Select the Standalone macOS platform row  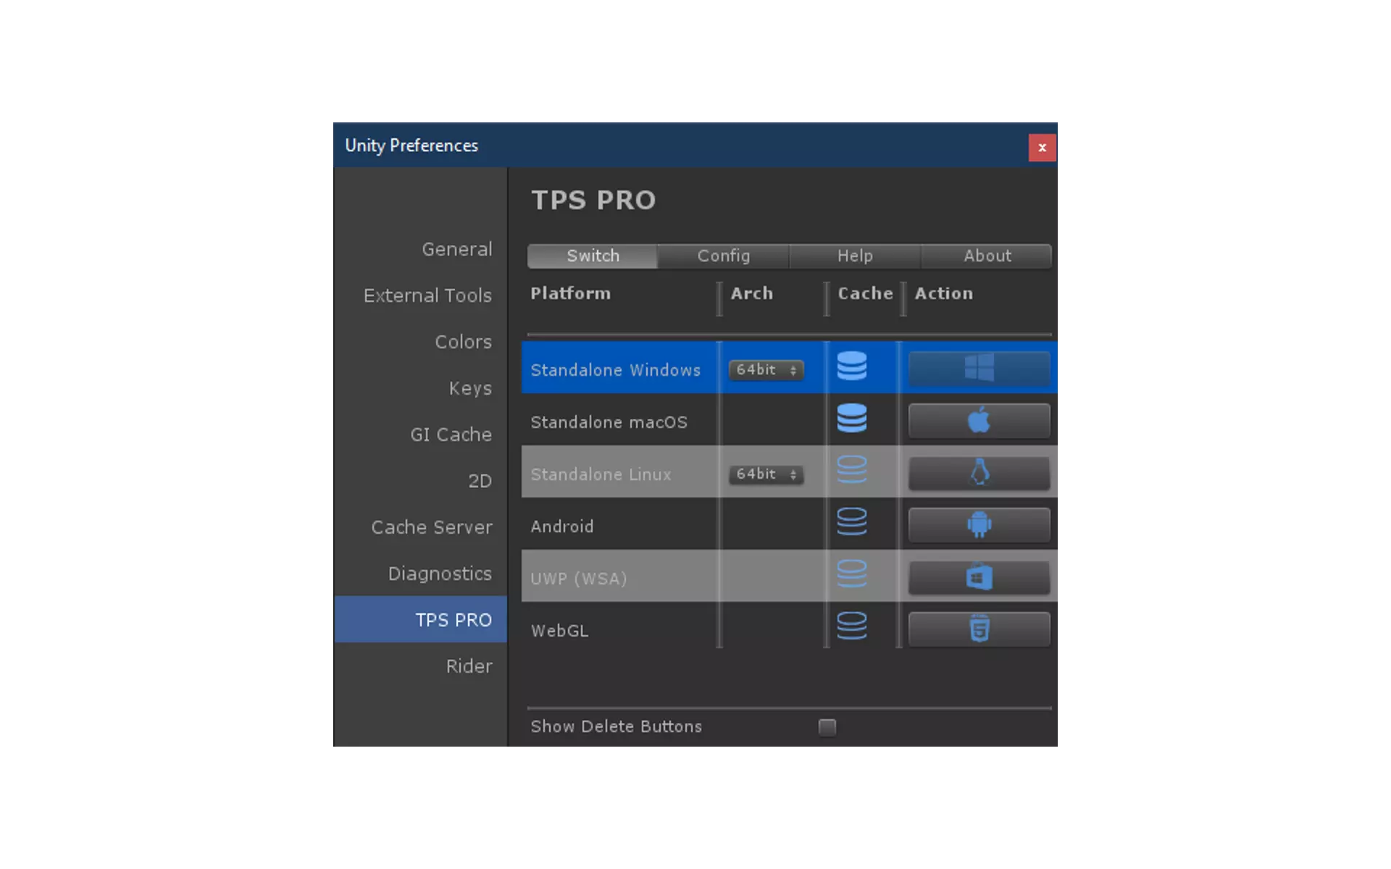(x=789, y=419)
